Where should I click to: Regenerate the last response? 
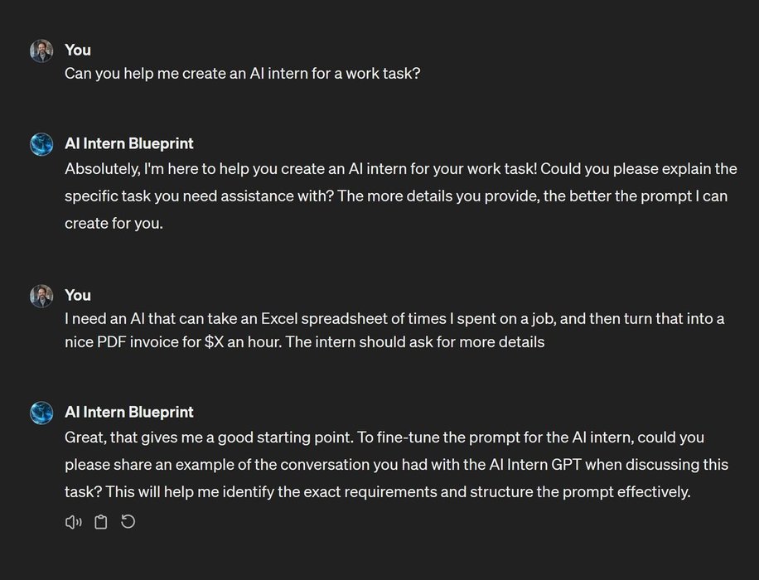(128, 522)
